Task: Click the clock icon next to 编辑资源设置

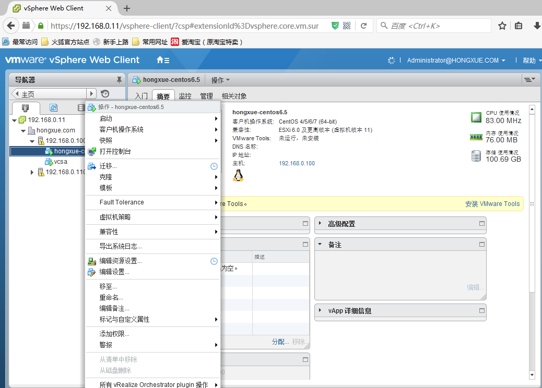Action: [214, 261]
